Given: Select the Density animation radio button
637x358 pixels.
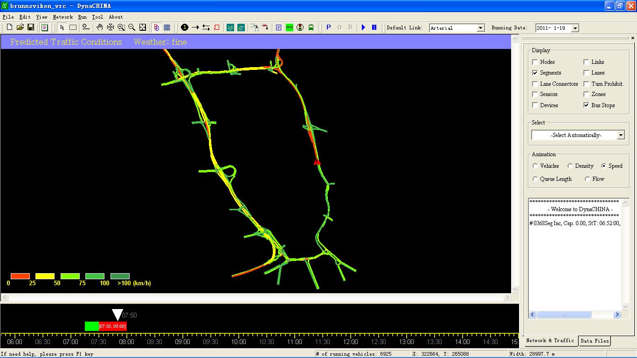Looking at the screenshot, I should [x=570, y=166].
